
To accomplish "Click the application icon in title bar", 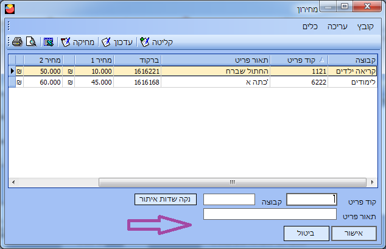I will (x=10, y=9).
